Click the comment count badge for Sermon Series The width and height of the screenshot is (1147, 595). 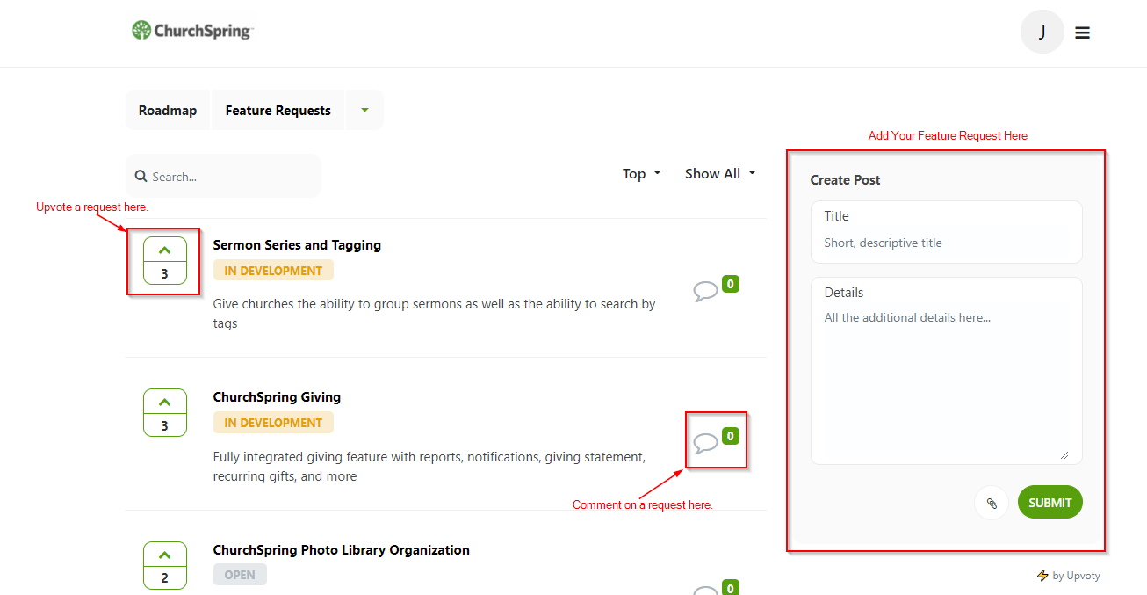pos(731,284)
